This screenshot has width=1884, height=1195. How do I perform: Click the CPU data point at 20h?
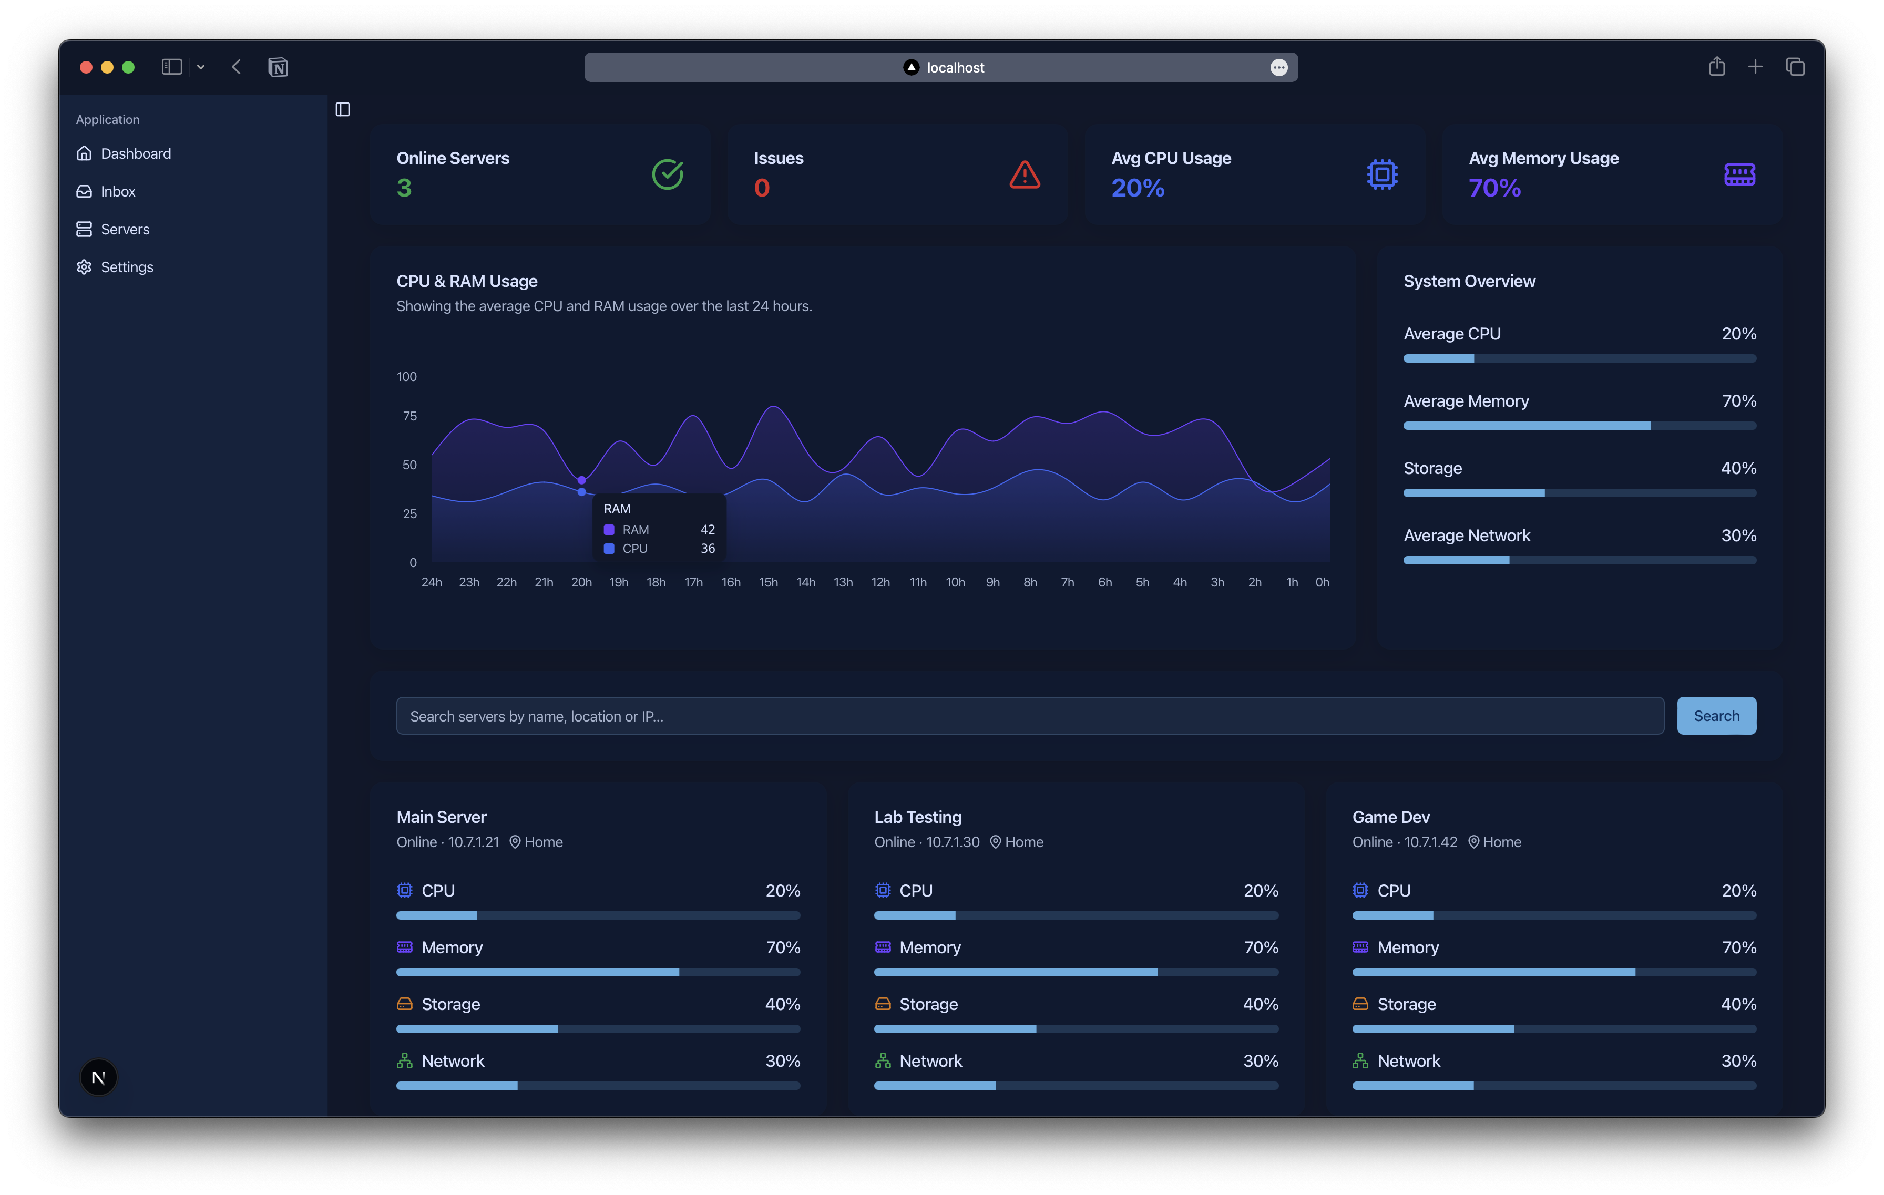coord(581,492)
